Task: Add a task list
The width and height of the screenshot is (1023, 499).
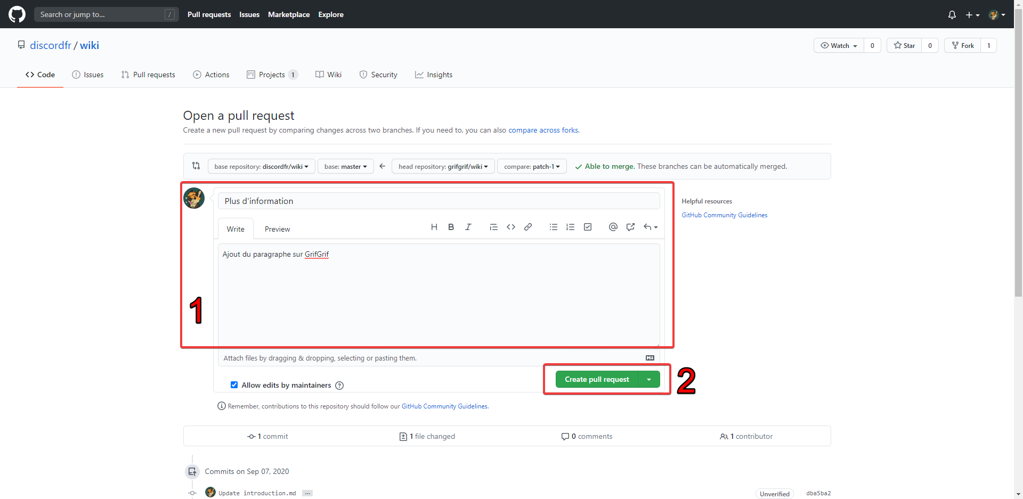Action: 588,227
